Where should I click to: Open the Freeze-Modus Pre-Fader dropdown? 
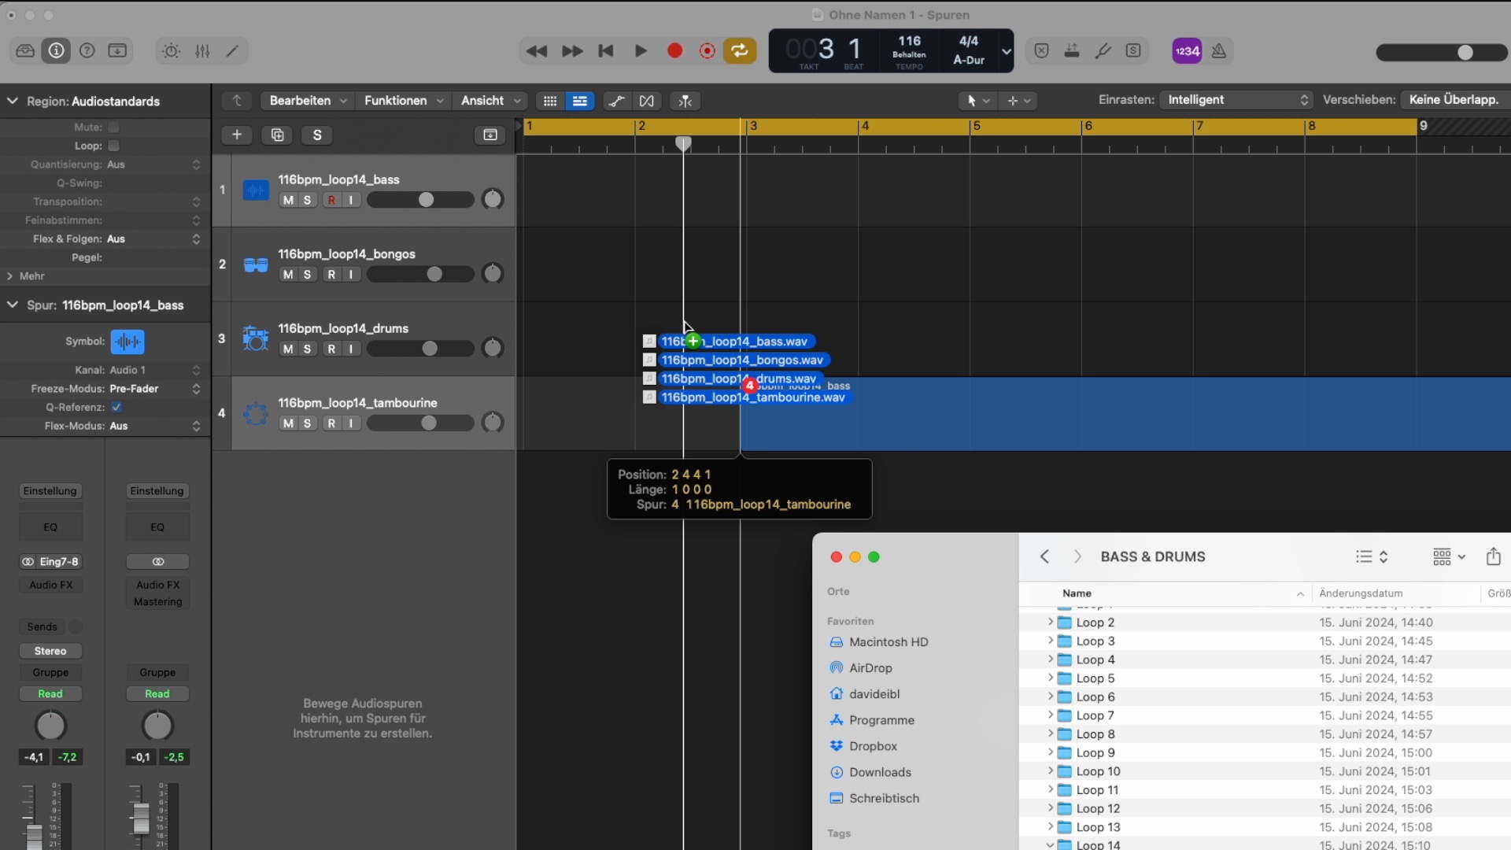click(x=155, y=389)
